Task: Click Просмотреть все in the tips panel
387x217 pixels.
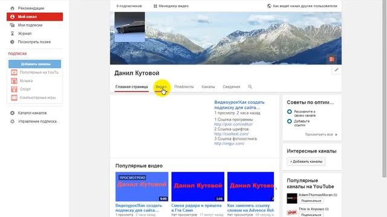Action: 319,134
